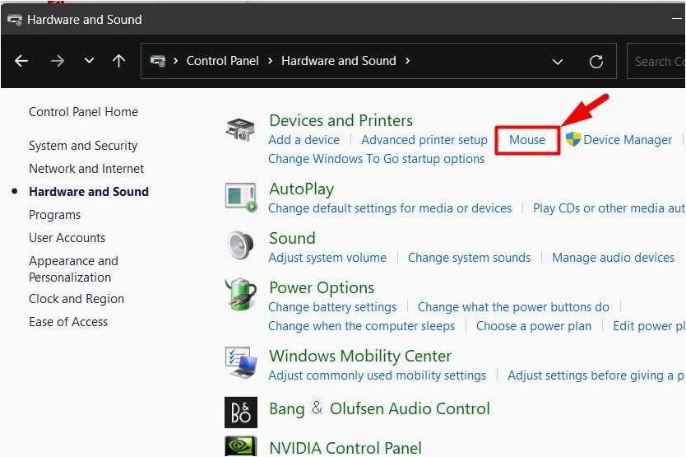Open Programs category
686x457 pixels.
54,215
